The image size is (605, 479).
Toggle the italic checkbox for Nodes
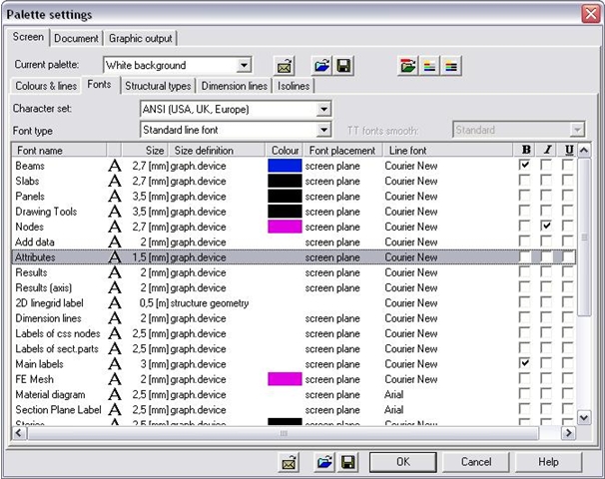click(x=546, y=227)
